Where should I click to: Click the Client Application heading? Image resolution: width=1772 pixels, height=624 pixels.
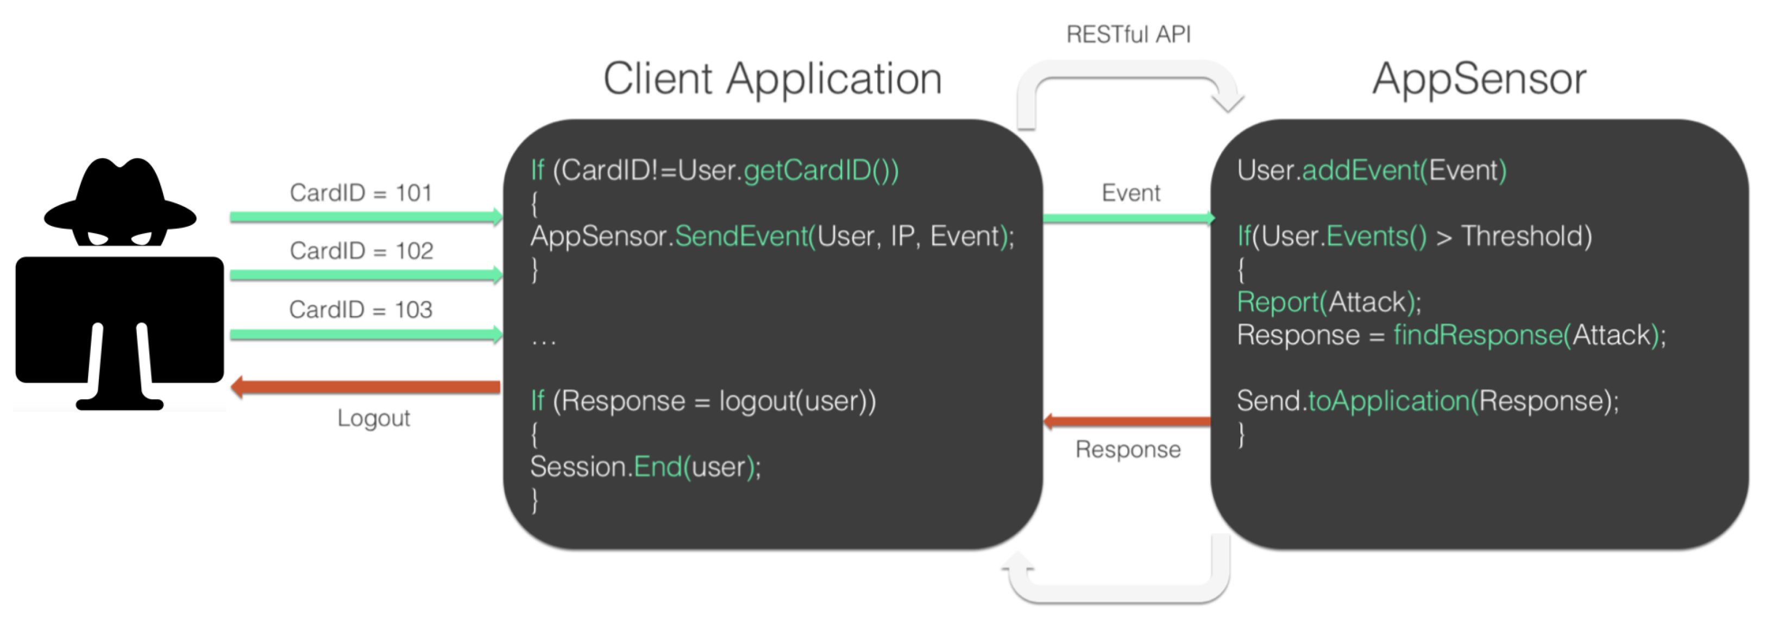[772, 78]
